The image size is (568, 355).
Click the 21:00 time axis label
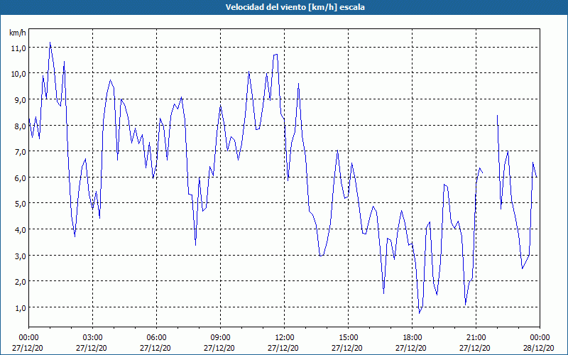(x=476, y=338)
